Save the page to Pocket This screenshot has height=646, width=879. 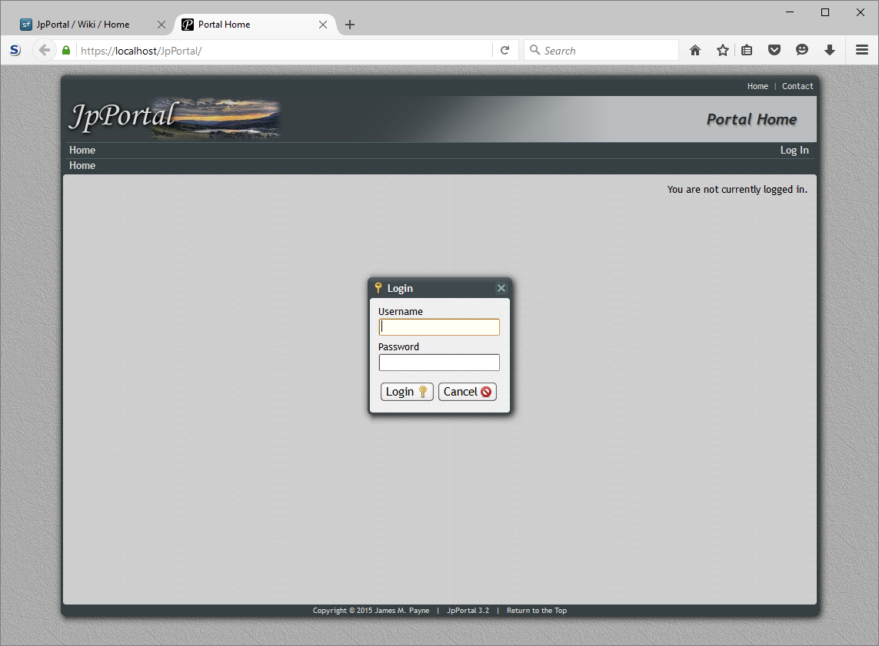(774, 49)
